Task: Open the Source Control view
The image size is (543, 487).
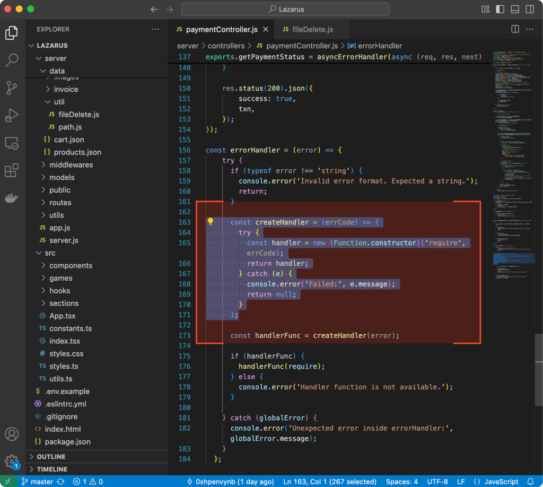Action: click(x=12, y=88)
